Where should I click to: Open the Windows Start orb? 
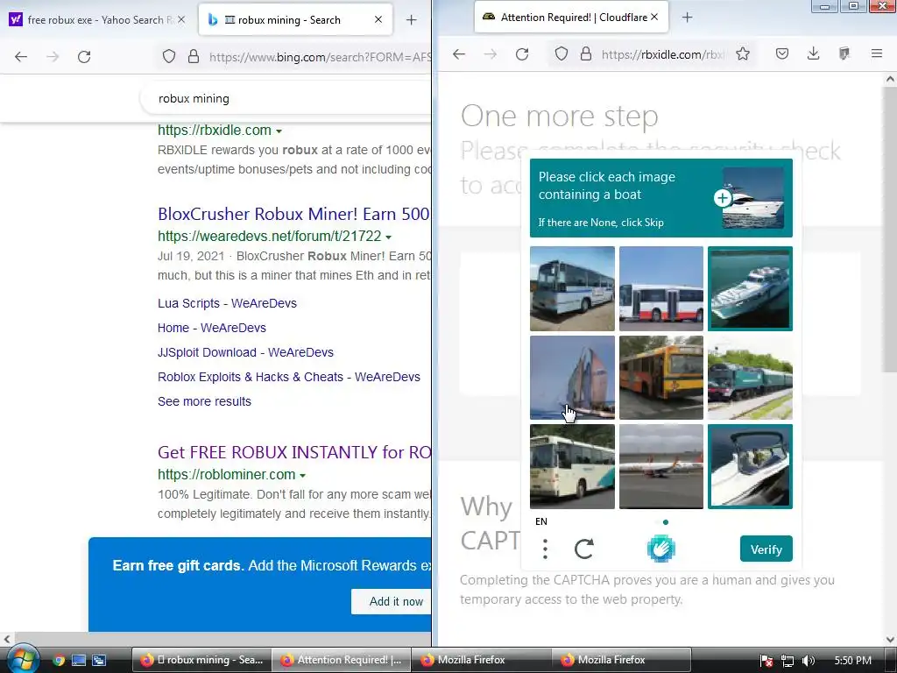pyautogui.click(x=22, y=659)
